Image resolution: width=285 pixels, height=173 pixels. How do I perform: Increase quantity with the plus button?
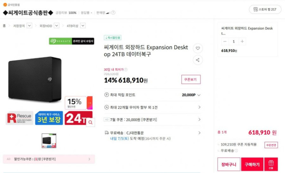[242, 42]
